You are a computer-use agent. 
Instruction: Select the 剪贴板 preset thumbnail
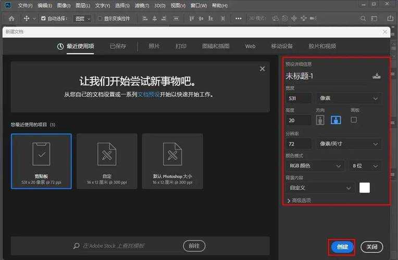pyautogui.click(x=41, y=161)
